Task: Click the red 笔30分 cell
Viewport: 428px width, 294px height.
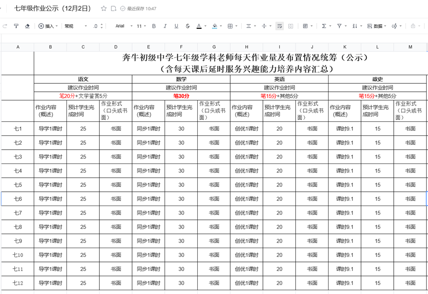Action: click(x=181, y=96)
